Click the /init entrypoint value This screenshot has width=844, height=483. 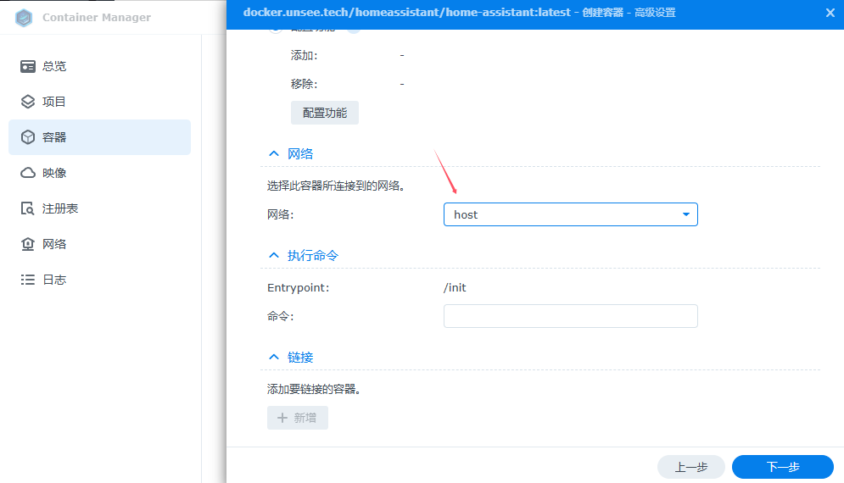tap(455, 288)
